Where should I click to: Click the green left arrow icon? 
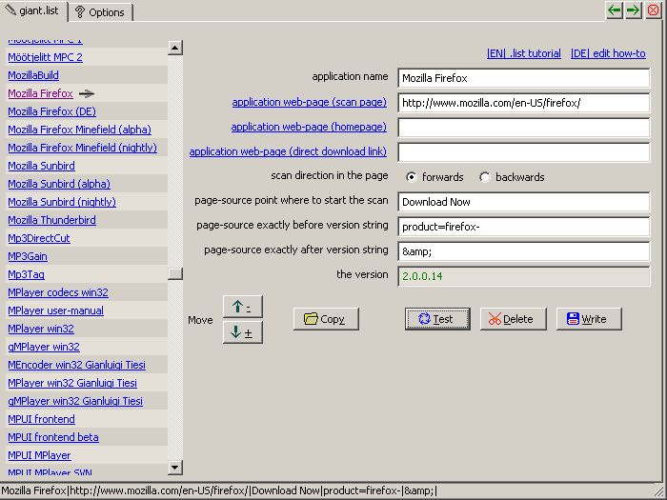click(x=615, y=10)
